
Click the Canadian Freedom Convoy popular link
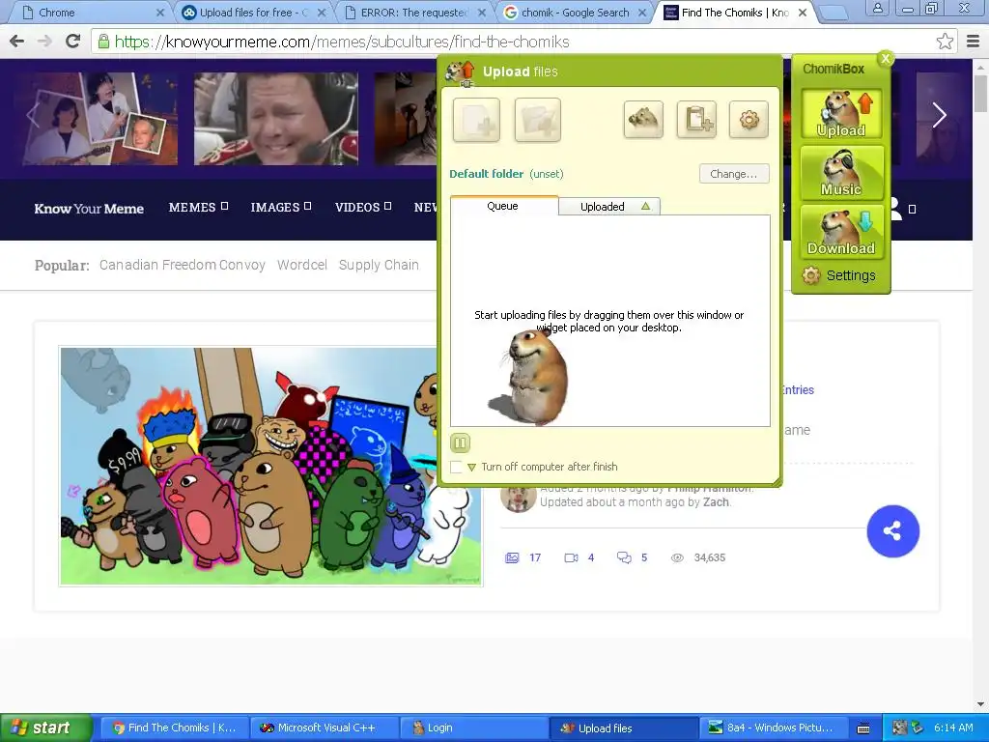[183, 265]
